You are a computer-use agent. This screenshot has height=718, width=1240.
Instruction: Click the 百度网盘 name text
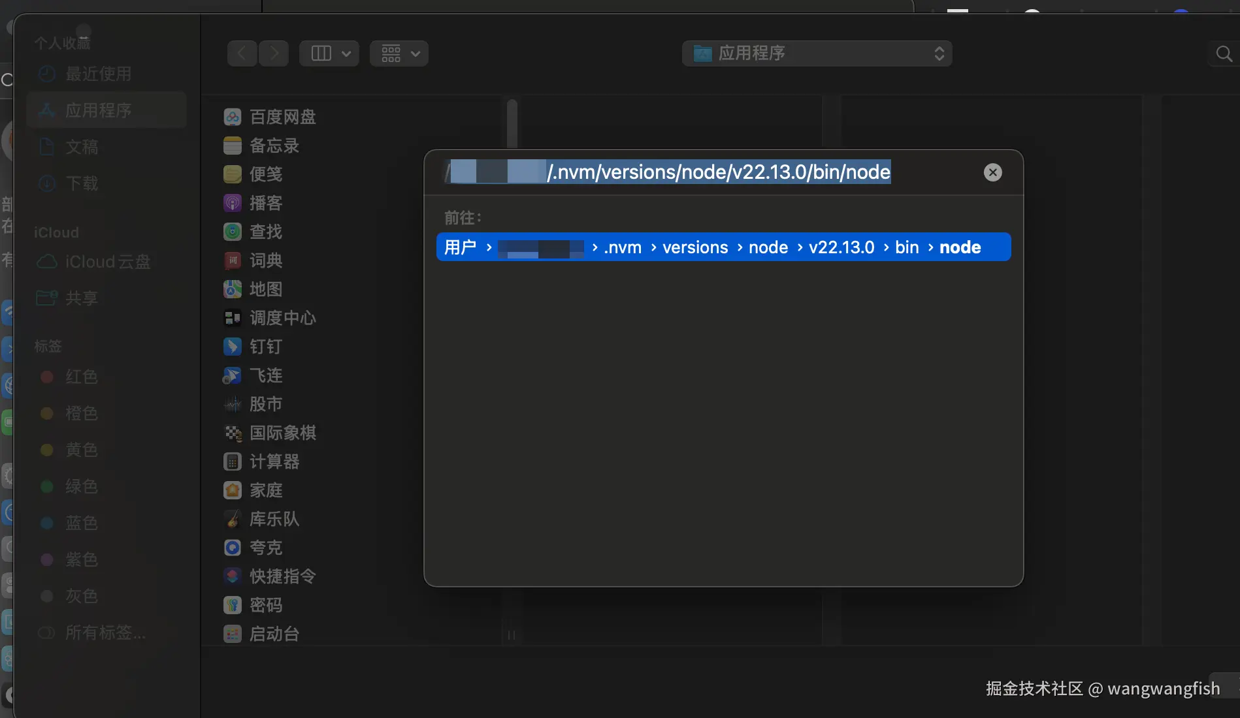[283, 117]
